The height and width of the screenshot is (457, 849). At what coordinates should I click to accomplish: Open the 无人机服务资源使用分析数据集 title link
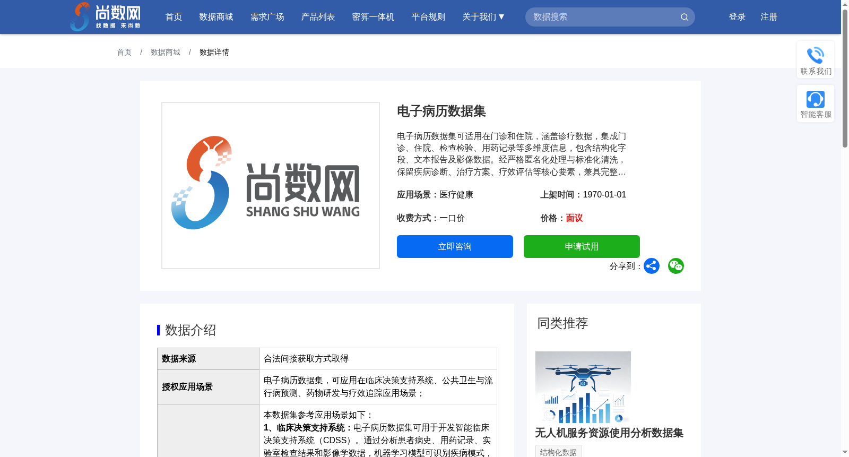click(609, 433)
